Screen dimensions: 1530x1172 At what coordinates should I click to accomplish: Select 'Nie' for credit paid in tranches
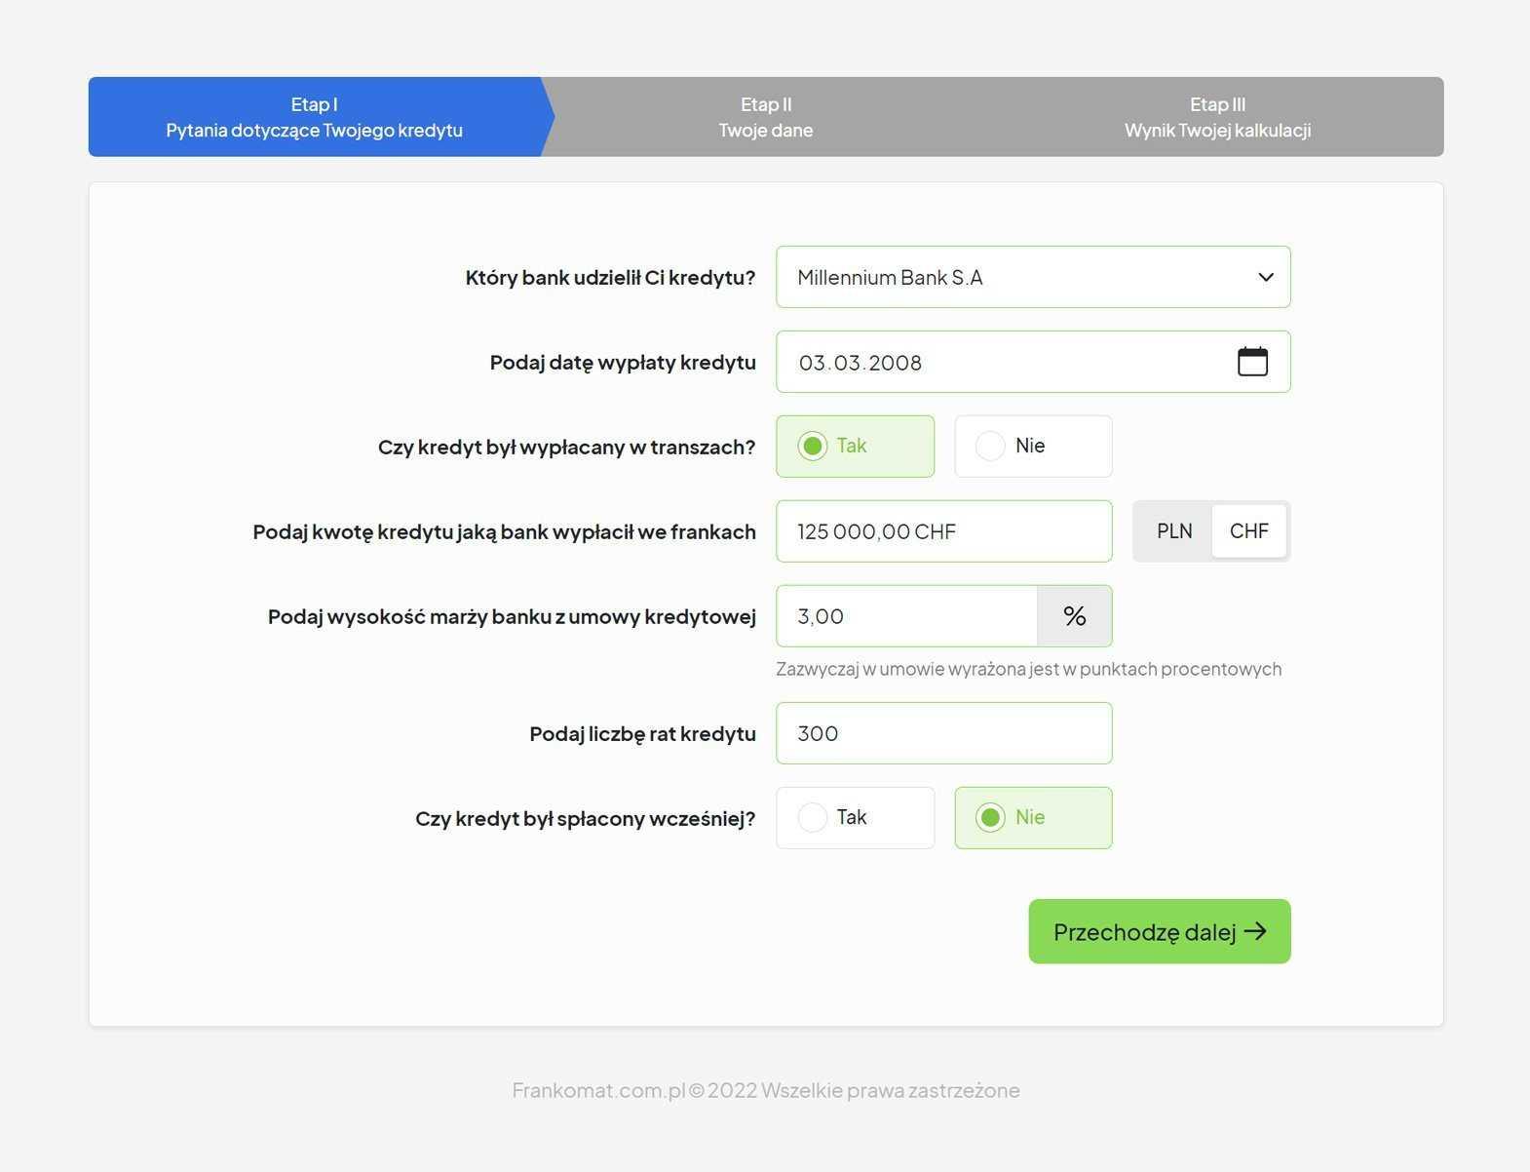click(x=1033, y=447)
